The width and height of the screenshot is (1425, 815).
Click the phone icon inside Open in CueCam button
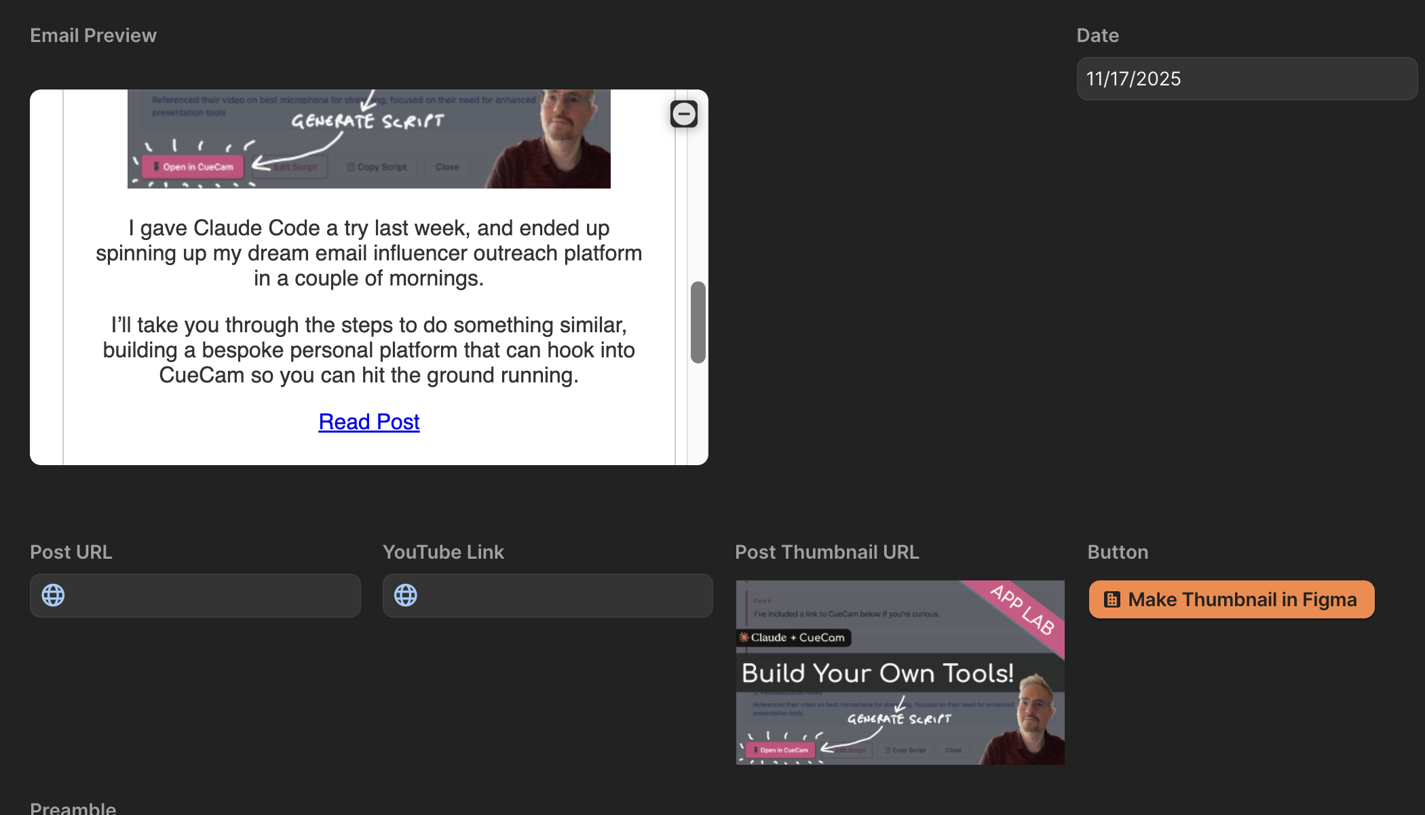156,167
